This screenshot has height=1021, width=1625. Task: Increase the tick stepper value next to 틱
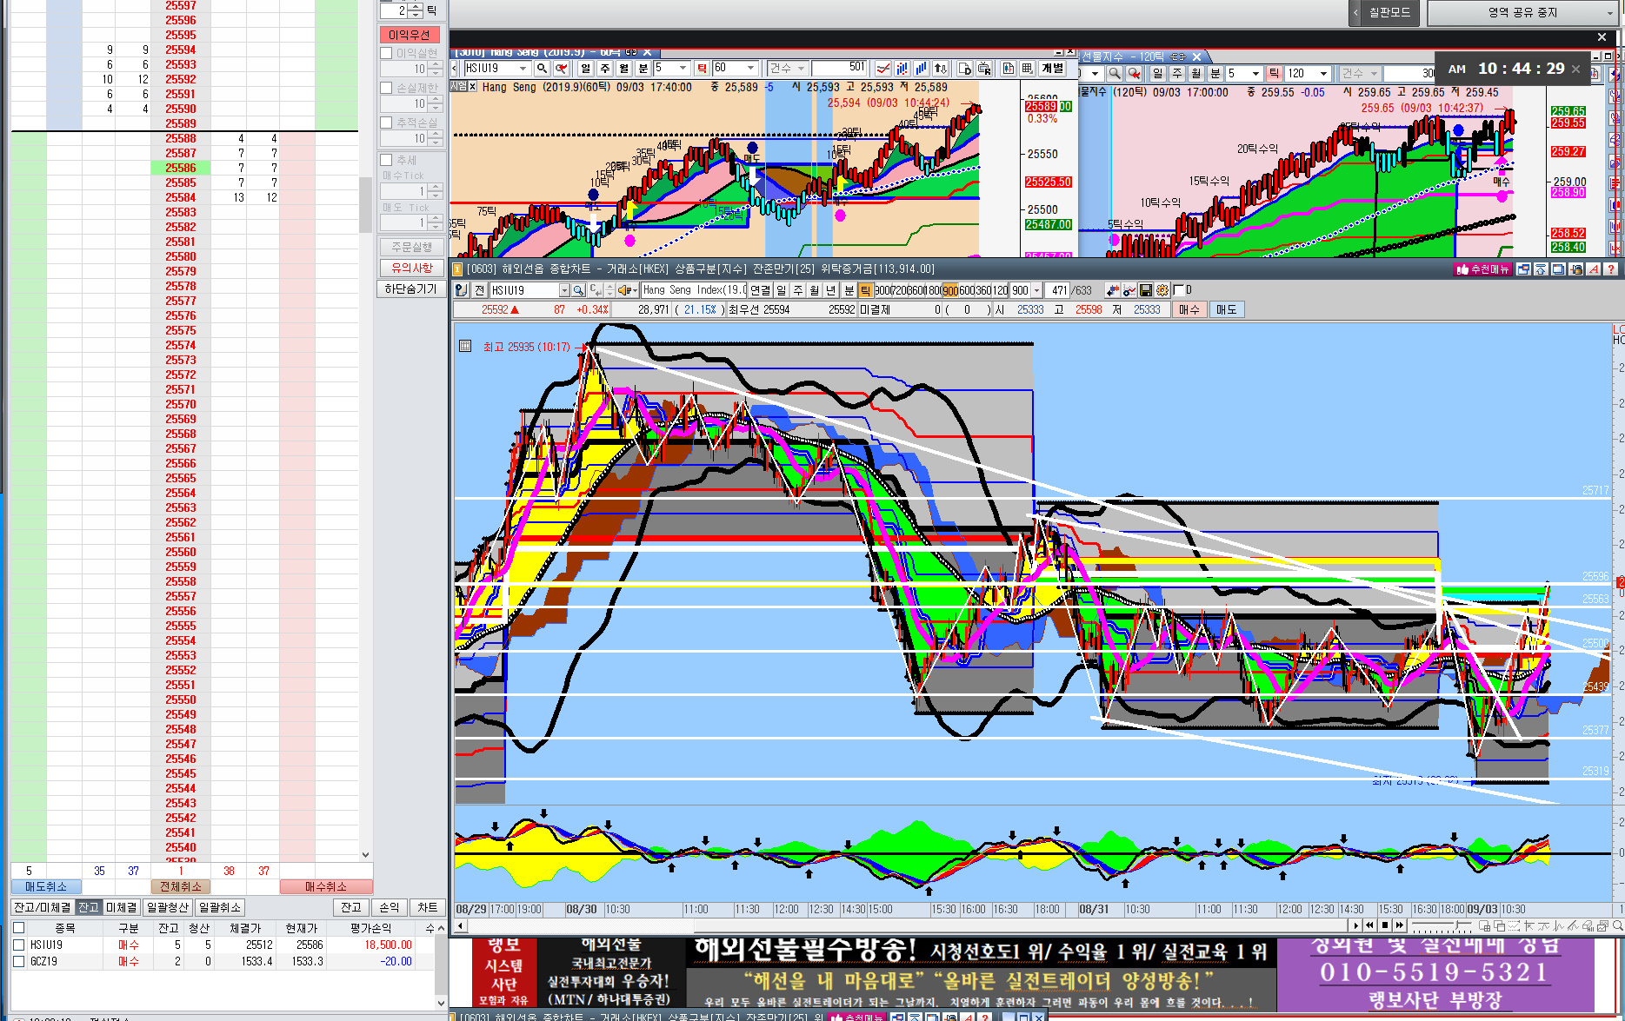point(416,6)
